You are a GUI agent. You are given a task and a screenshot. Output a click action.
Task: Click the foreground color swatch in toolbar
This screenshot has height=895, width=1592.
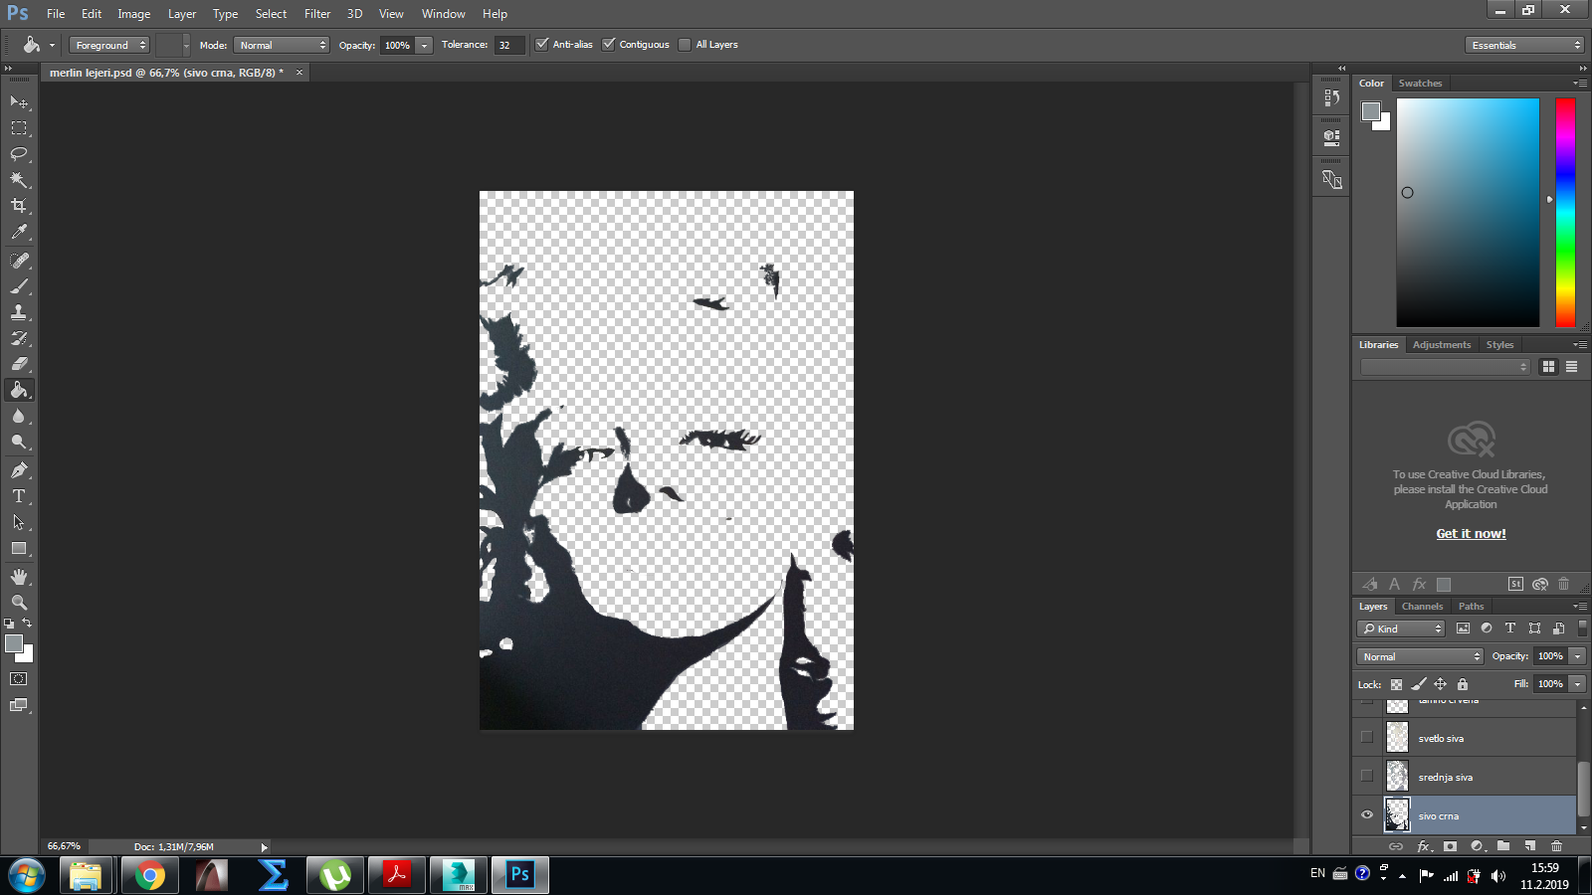14,644
